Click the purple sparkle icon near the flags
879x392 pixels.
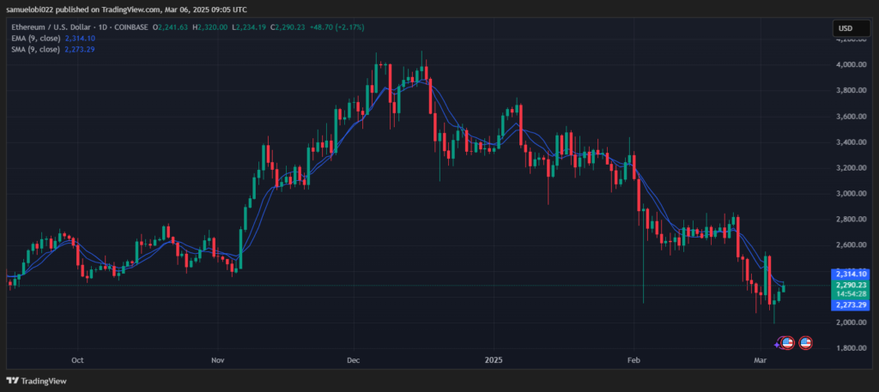pyautogui.click(x=777, y=345)
